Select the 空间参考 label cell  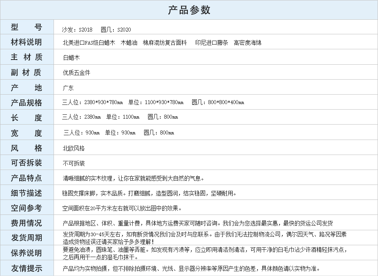click(26, 208)
